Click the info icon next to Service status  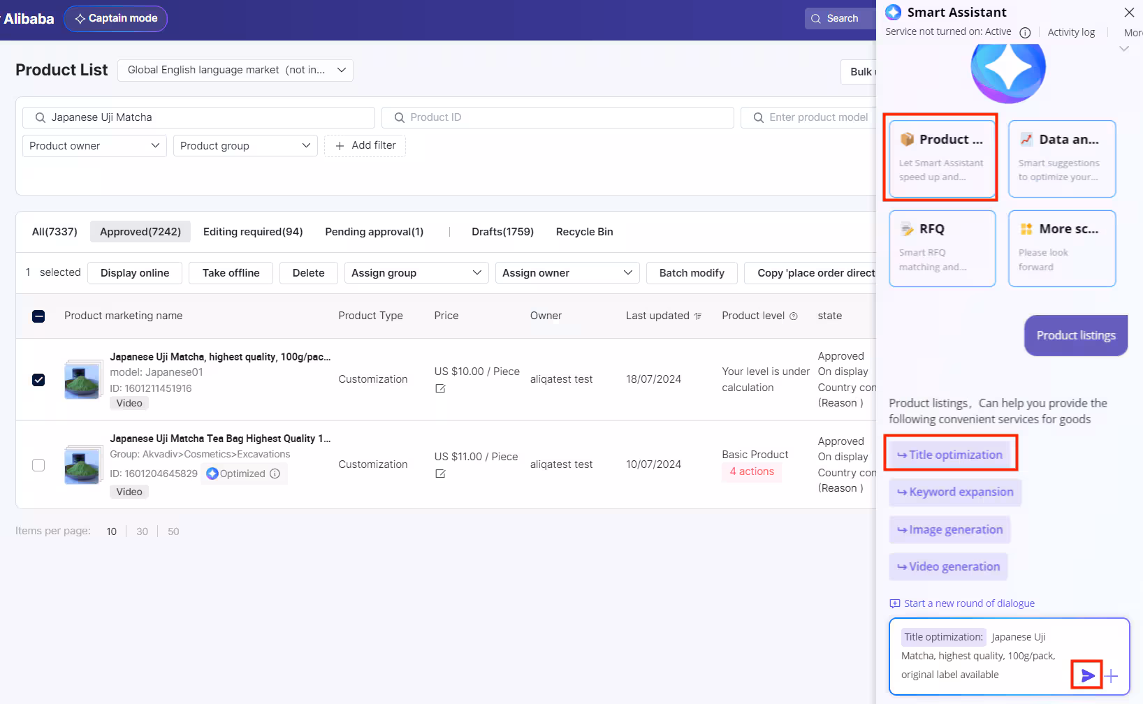1025,32
